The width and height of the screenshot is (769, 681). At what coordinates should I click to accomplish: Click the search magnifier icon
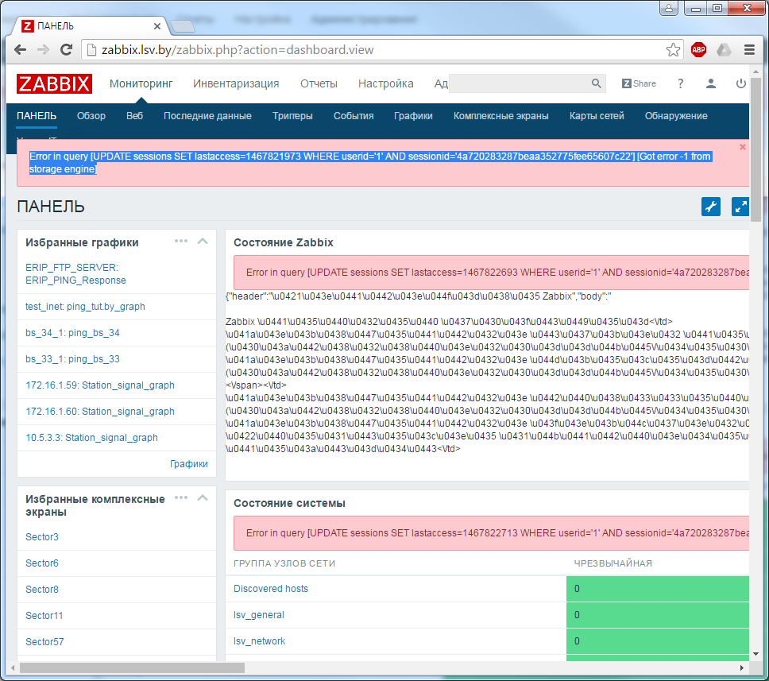pos(596,83)
